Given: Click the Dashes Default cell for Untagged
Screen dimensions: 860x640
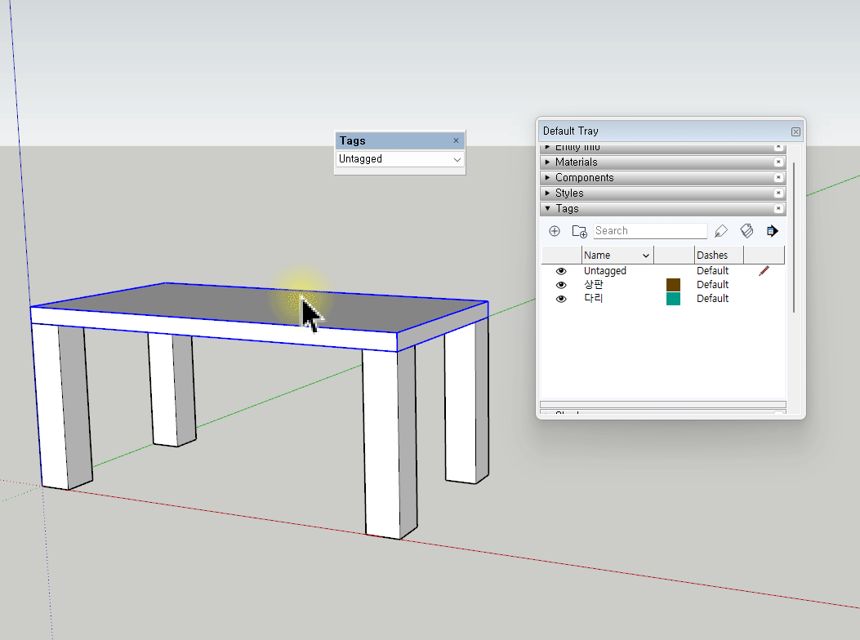Looking at the screenshot, I should 712,270.
